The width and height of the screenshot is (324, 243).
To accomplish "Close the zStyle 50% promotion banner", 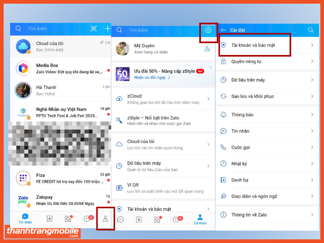I will [210, 67].
